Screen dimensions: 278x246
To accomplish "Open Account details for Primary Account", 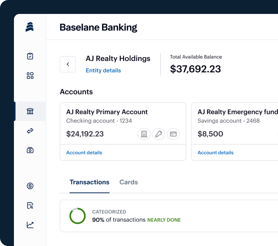I will point(84,153).
